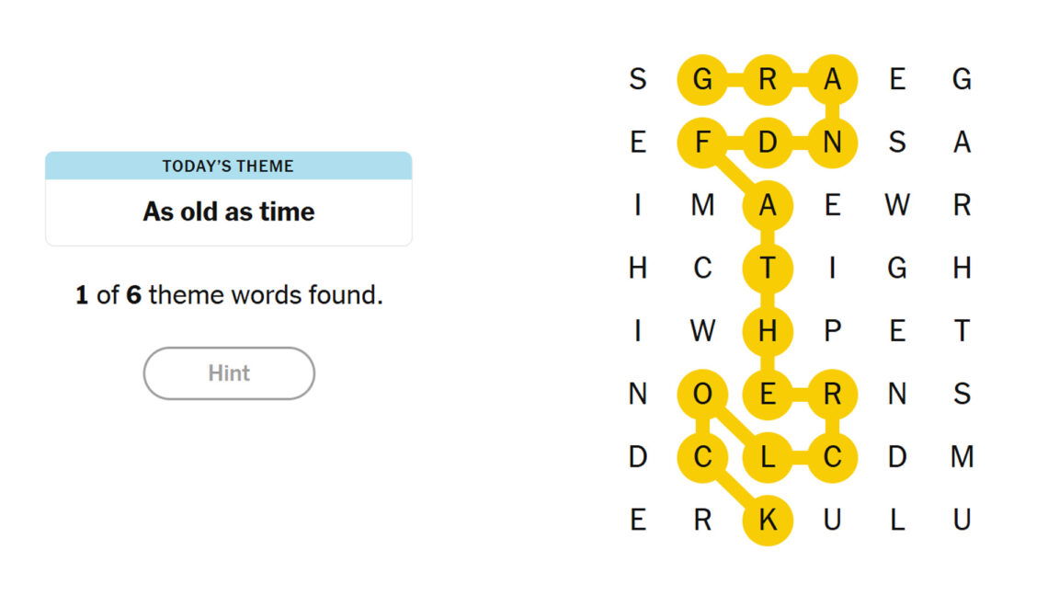Select the letter M beside the letter I

point(702,206)
